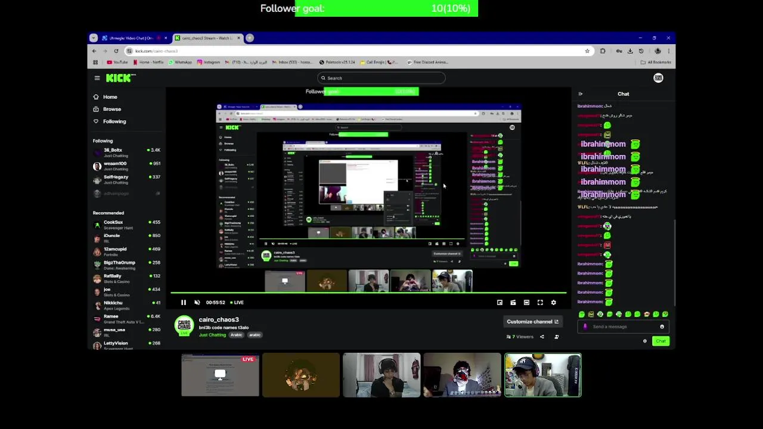Click the KICK logo

(120, 78)
